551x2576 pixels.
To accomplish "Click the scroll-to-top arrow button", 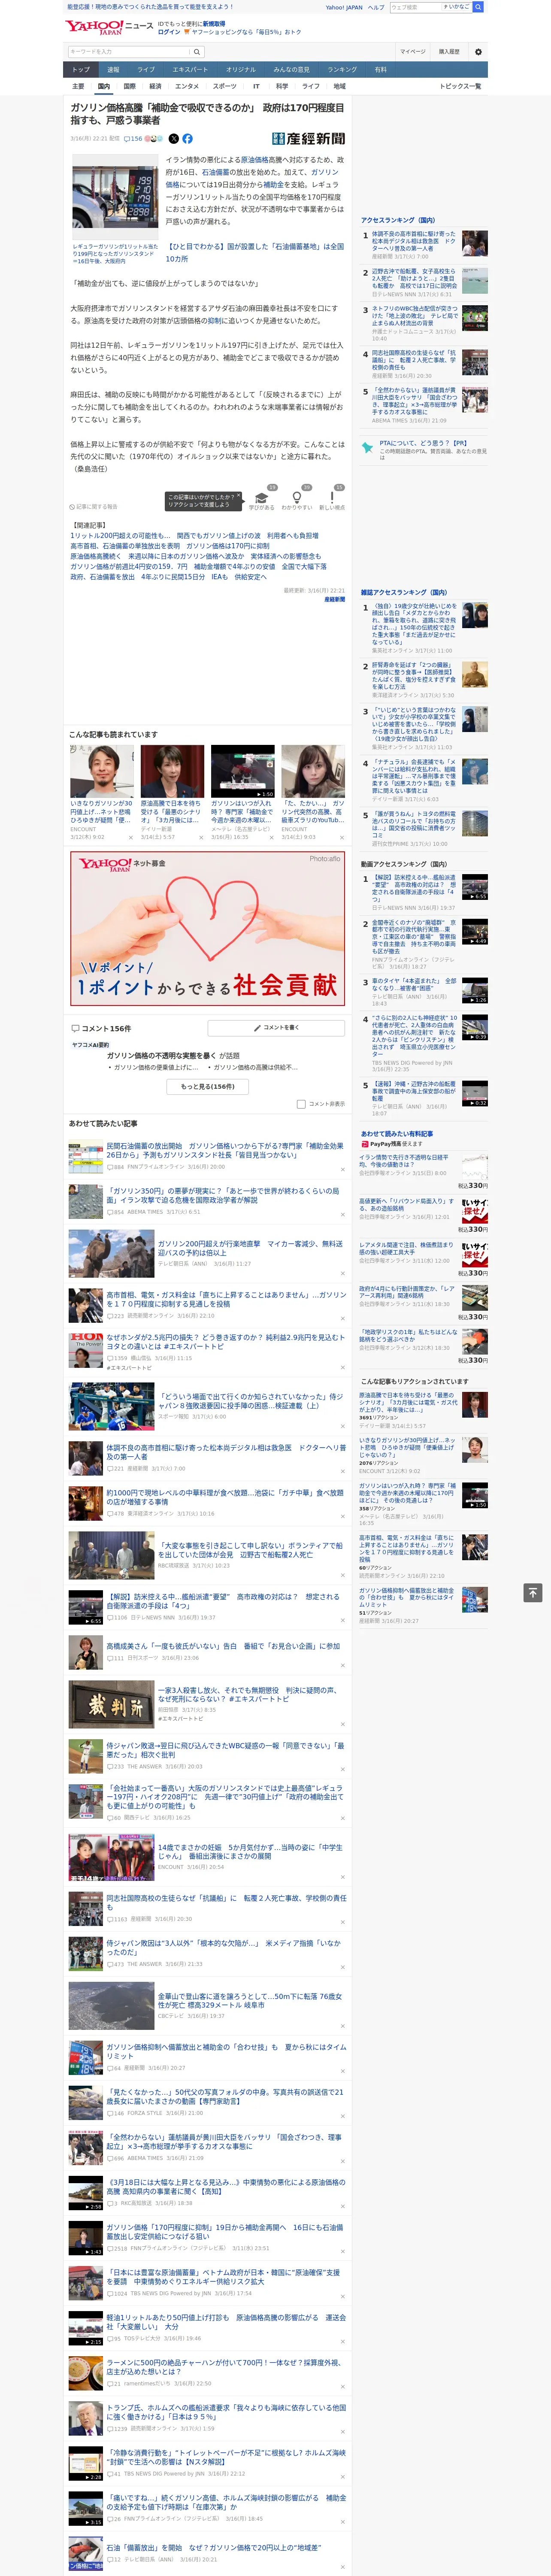I will coord(533,1592).
